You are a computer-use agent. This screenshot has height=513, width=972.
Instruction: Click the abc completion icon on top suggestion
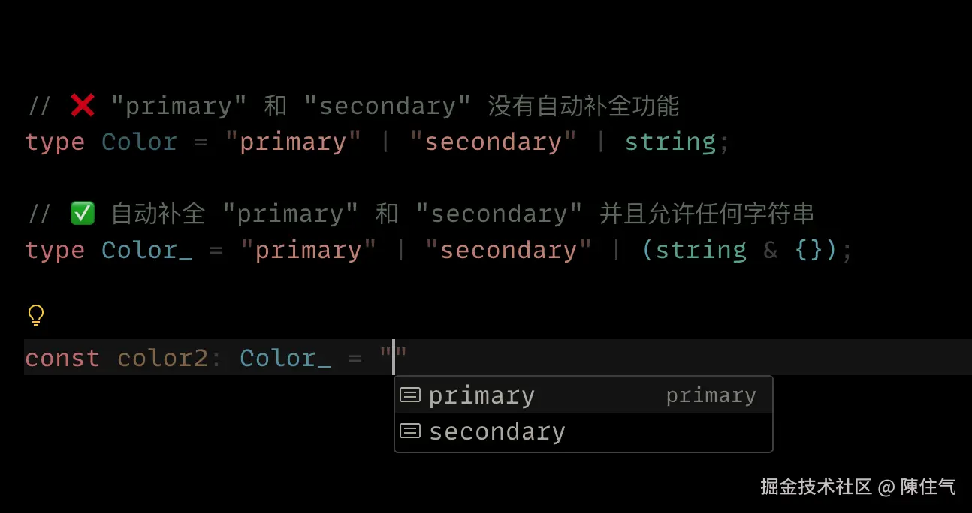pos(410,394)
